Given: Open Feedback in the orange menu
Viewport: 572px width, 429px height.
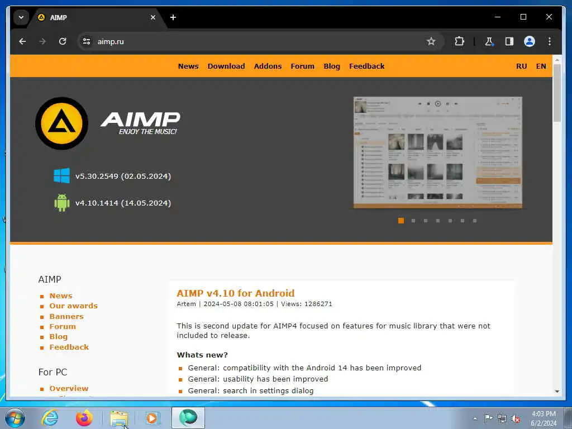Looking at the screenshot, I should (x=366, y=66).
